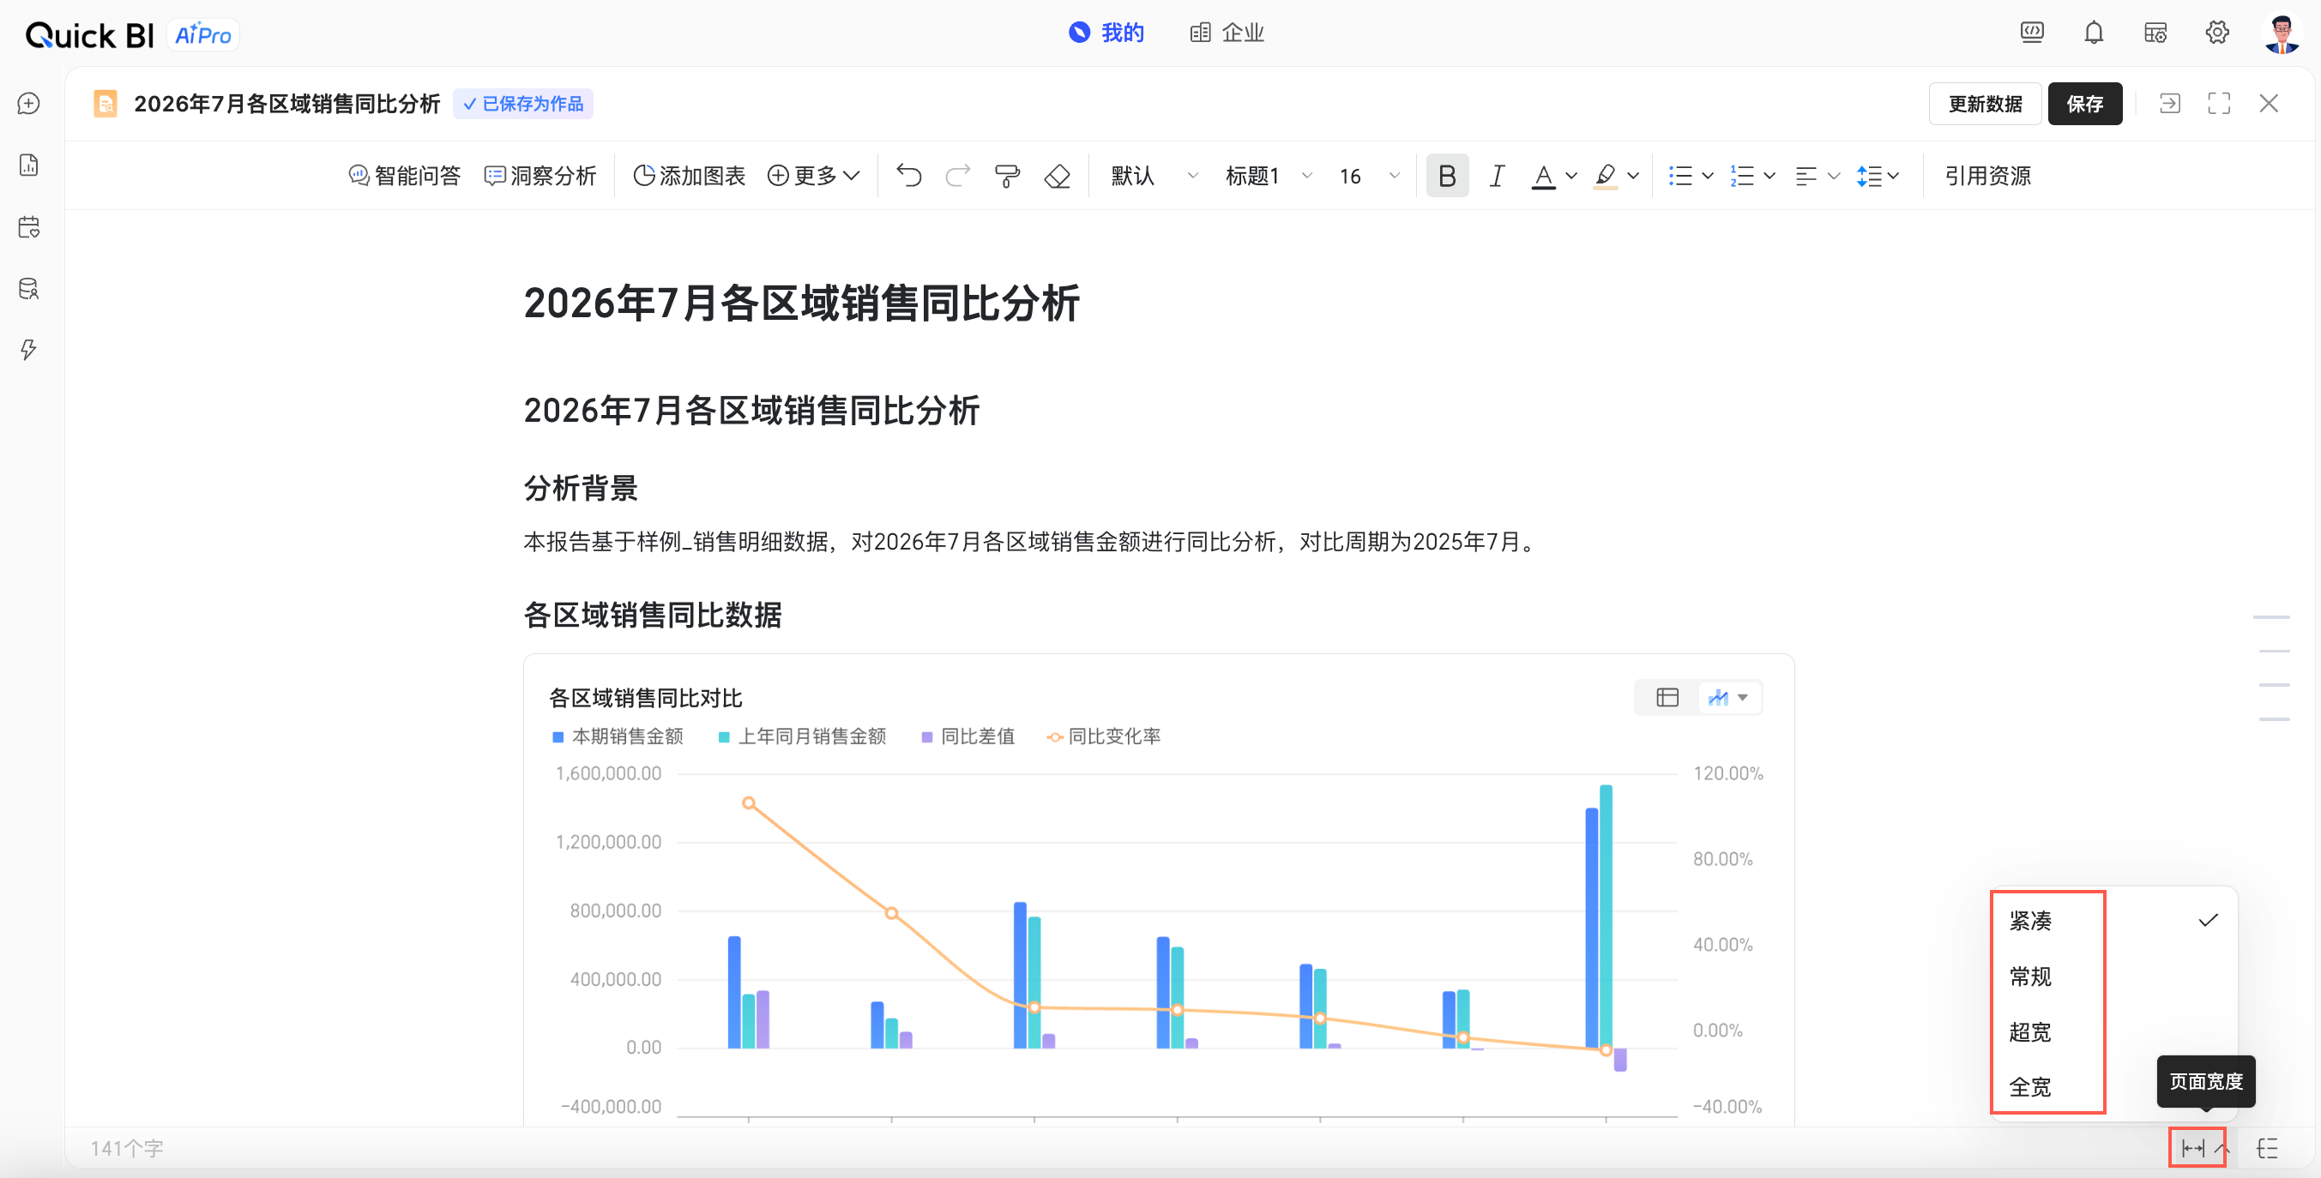Toggle 同比差值 legend series
Image resolution: width=2321 pixels, height=1178 pixels.
click(x=968, y=736)
